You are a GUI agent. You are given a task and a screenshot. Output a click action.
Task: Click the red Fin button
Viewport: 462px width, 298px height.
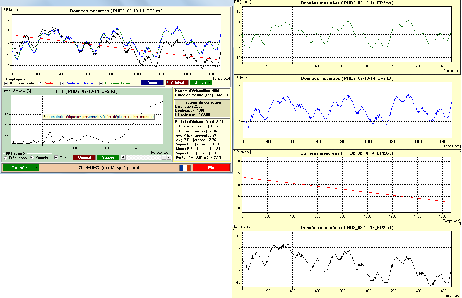click(x=211, y=168)
